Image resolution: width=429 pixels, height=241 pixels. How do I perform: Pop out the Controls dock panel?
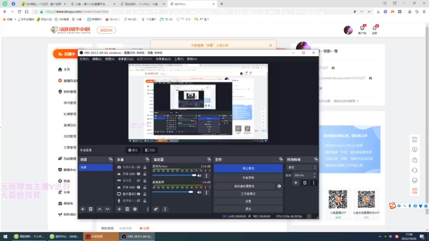click(280, 159)
